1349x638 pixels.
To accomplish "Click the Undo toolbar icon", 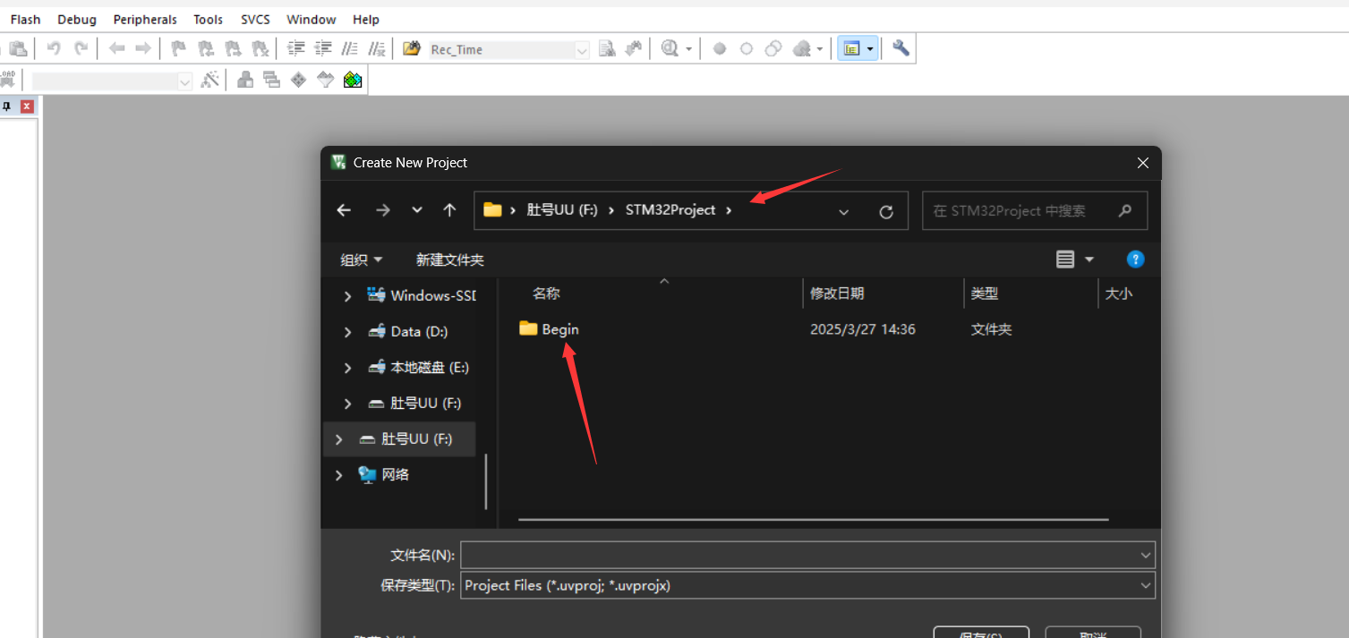I will (54, 48).
